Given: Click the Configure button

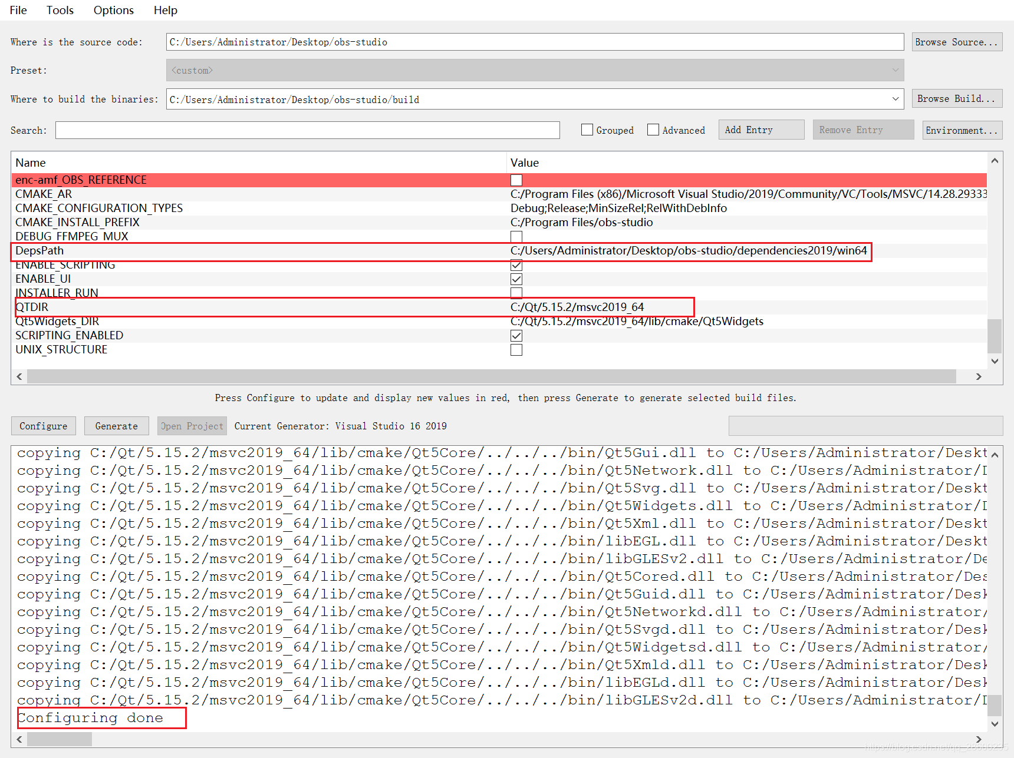Looking at the screenshot, I should coord(44,426).
